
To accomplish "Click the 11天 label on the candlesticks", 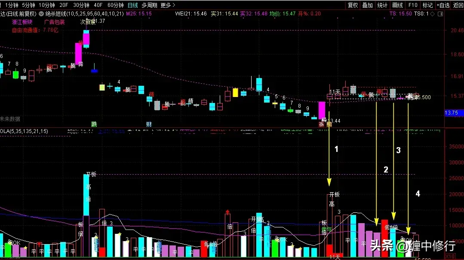I will 335,92.
